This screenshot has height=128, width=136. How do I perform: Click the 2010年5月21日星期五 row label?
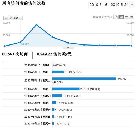(x=37, y=103)
